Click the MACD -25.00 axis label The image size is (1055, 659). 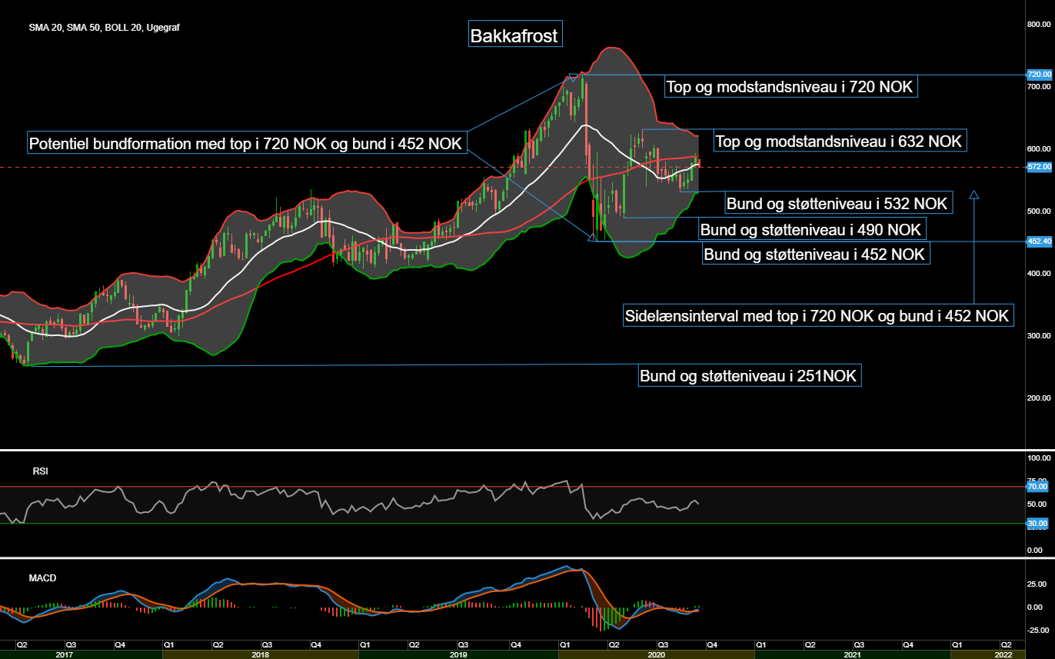point(1038,630)
